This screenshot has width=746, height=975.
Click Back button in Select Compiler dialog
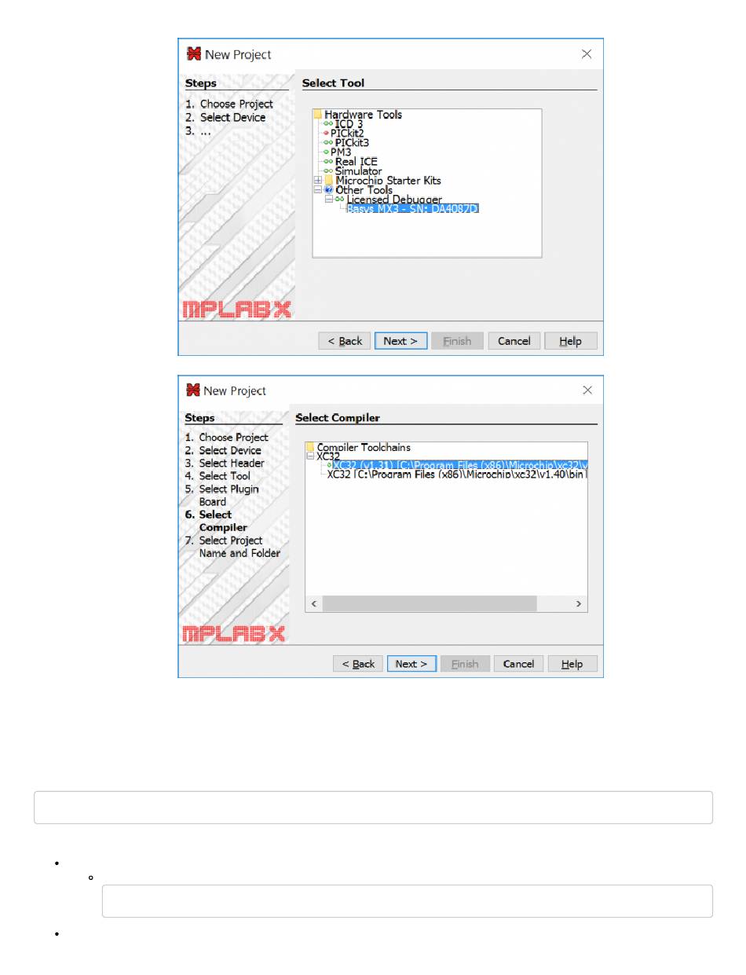pos(359,664)
